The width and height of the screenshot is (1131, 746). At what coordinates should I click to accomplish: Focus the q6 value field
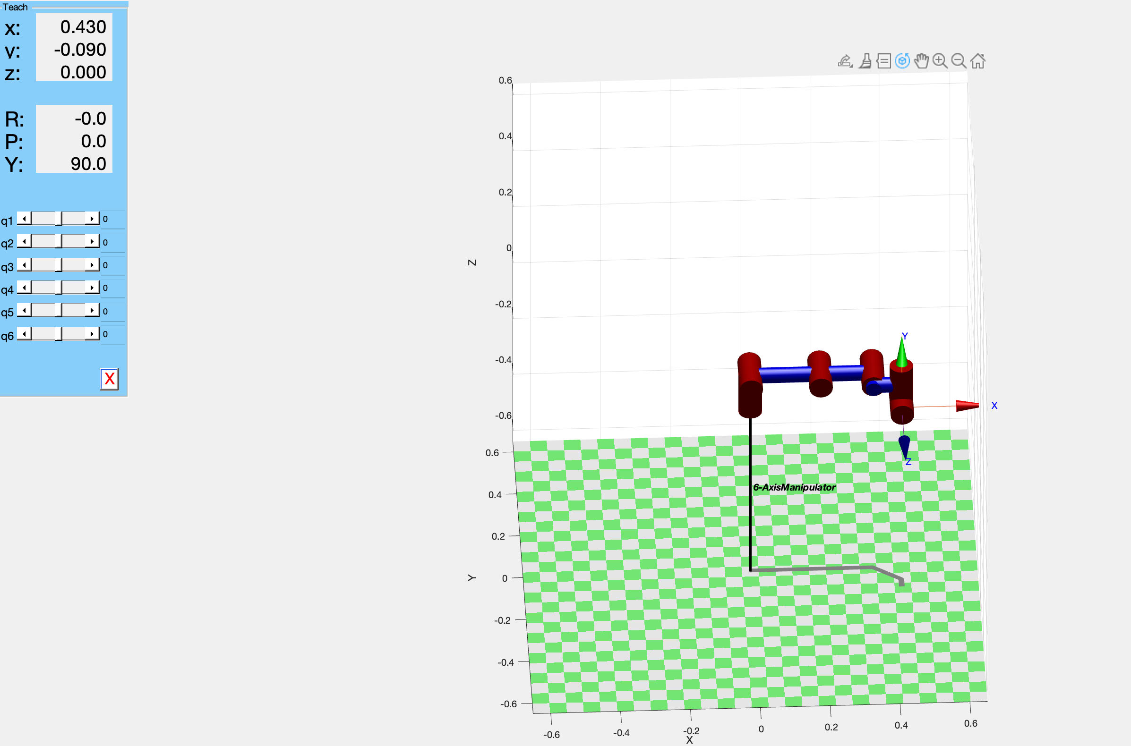(x=113, y=334)
